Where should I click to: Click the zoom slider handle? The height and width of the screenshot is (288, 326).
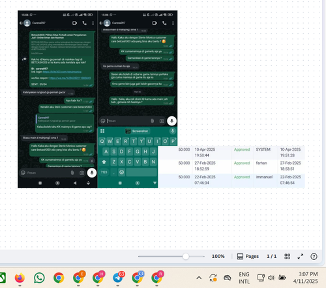tap(186, 257)
